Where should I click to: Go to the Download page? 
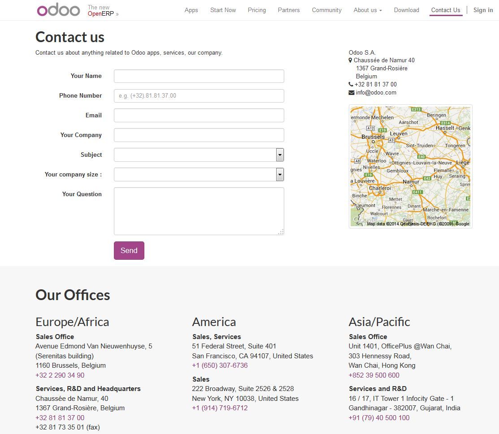coord(406,10)
